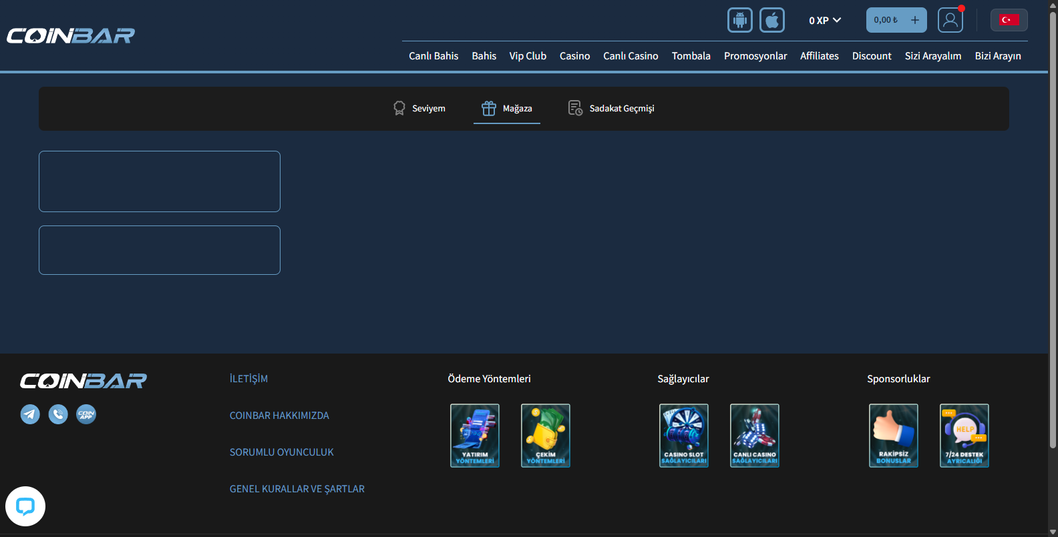Viewport: 1058px width, 537px height.
Task: Open the user profile icon
Action: coord(950,20)
